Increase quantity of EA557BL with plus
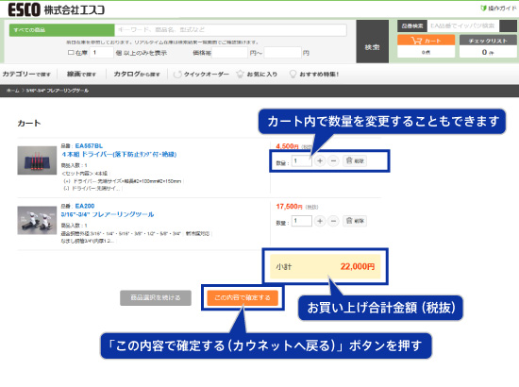Screen dimensions: 519x387 tap(320, 160)
